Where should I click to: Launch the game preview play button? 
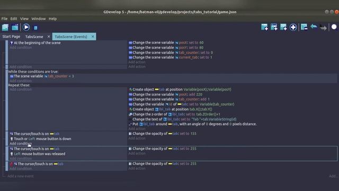coord(26,27)
